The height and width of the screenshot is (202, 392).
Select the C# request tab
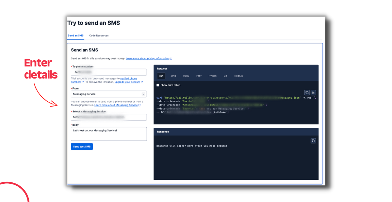(225, 76)
